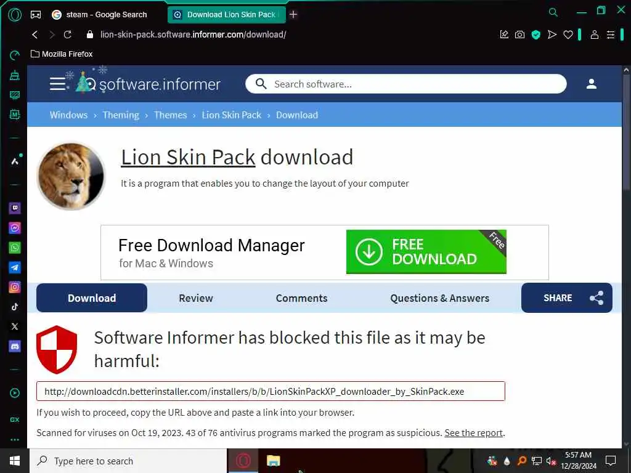The height and width of the screenshot is (473, 631).
Task: Open the Mozilla Firefox bookmarks folder
Action: [62, 54]
